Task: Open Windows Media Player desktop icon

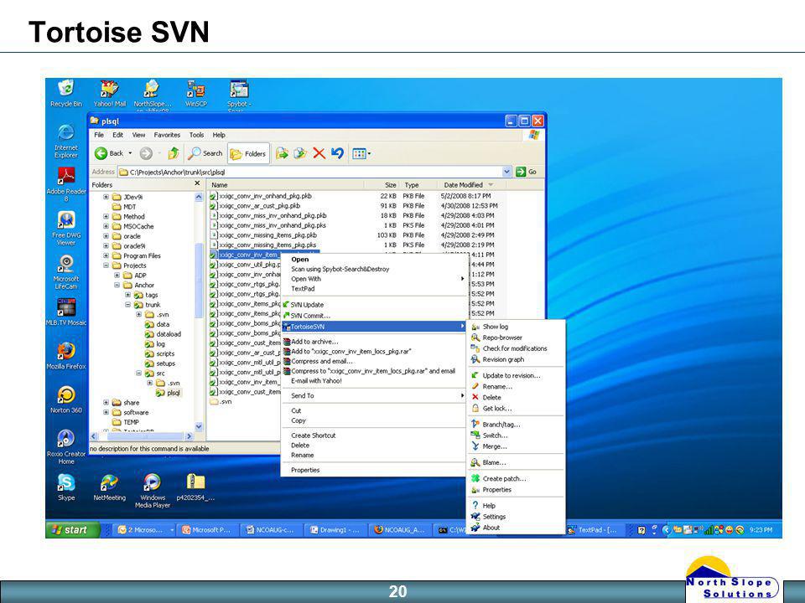Action: point(153,491)
